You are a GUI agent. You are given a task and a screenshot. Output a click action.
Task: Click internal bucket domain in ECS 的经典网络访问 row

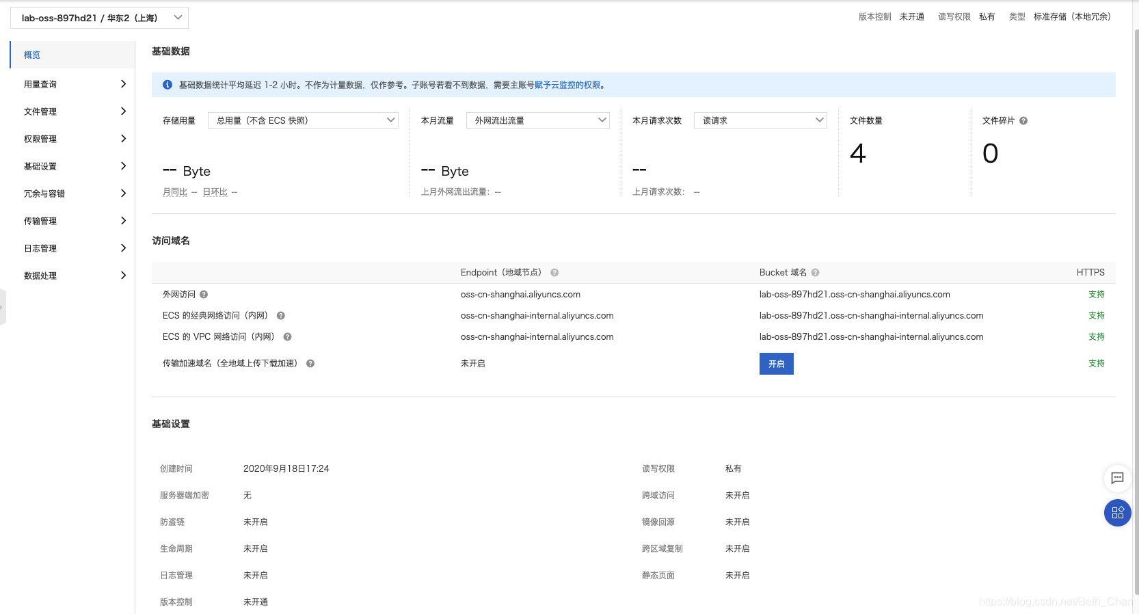point(872,316)
